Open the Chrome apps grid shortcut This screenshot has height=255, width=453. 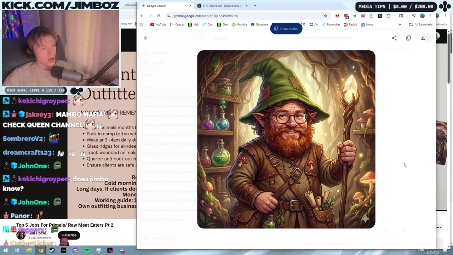[141, 24]
